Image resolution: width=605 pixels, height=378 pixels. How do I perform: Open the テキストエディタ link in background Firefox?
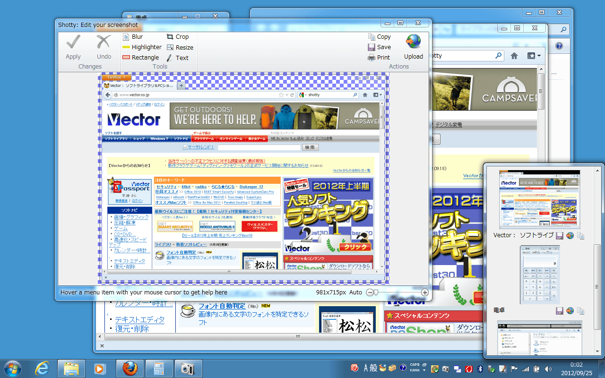tap(139, 319)
